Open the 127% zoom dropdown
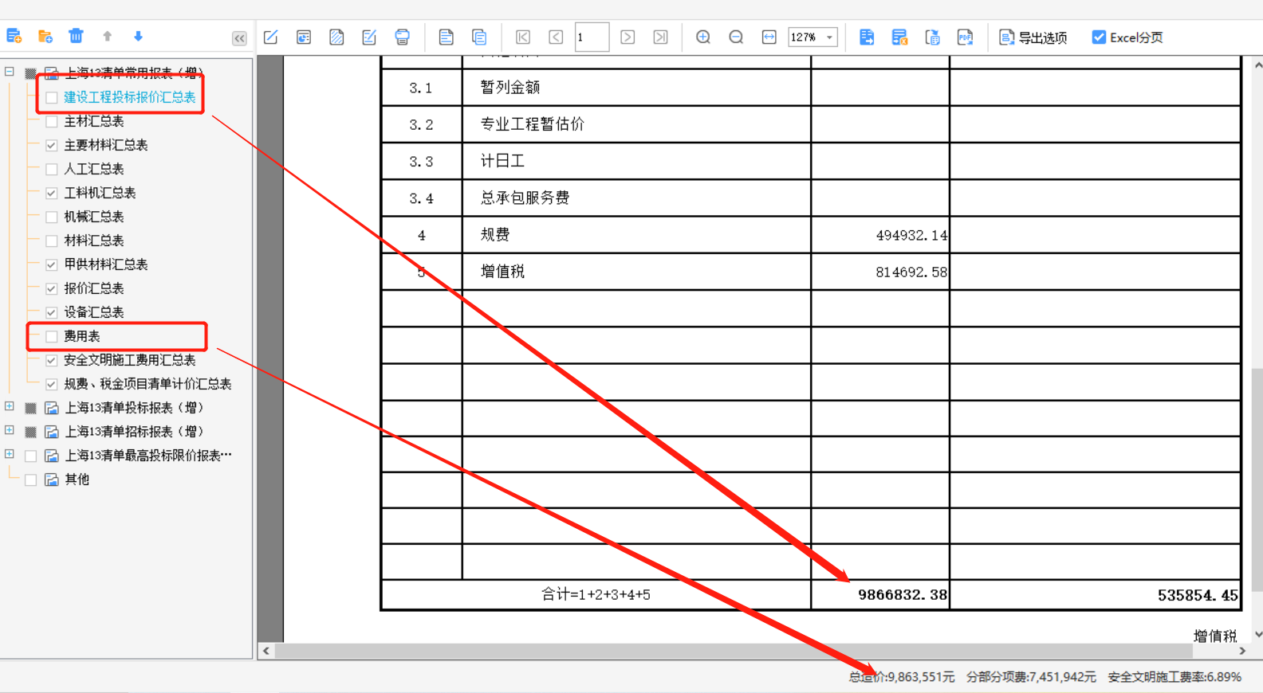The image size is (1263, 693). [829, 37]
